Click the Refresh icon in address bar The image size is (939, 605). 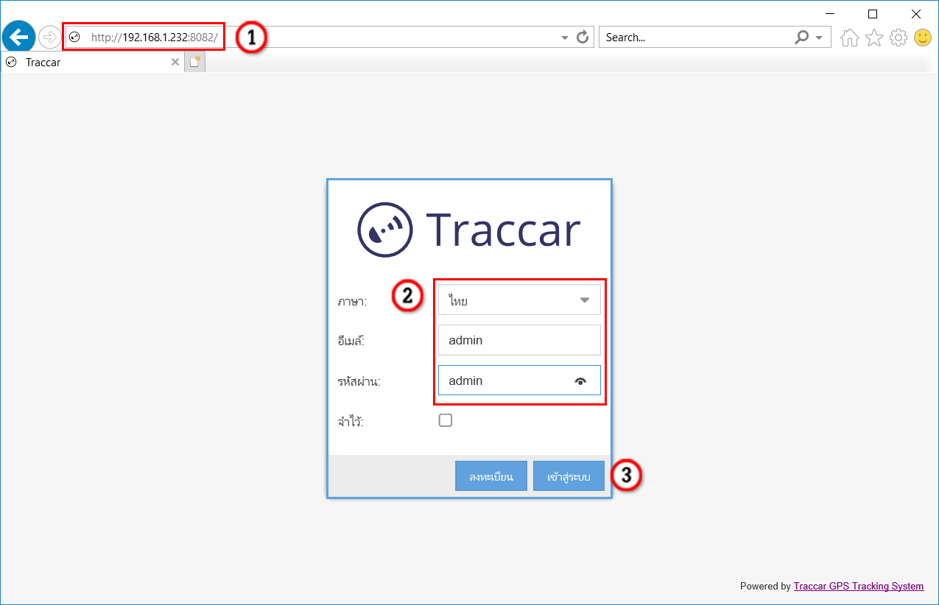[583, 37]
